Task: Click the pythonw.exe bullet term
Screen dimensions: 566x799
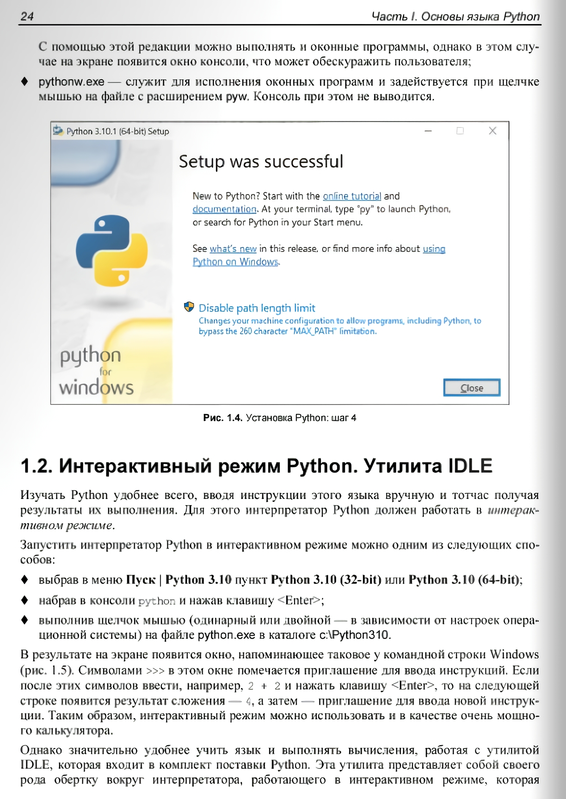Action: click(x=72, y=82)
